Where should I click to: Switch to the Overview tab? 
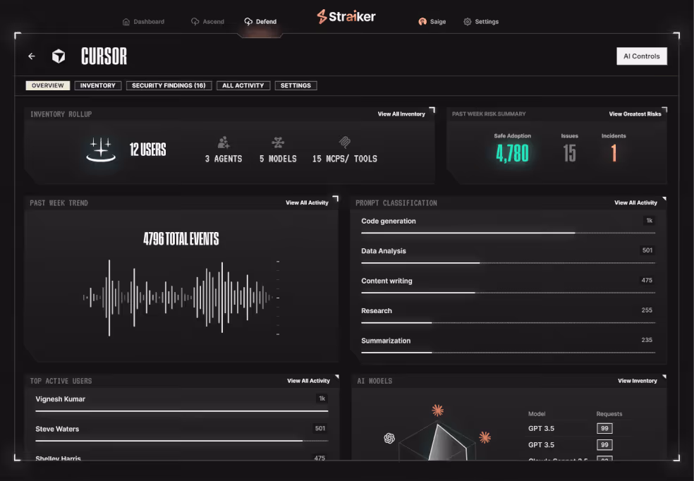48,85
